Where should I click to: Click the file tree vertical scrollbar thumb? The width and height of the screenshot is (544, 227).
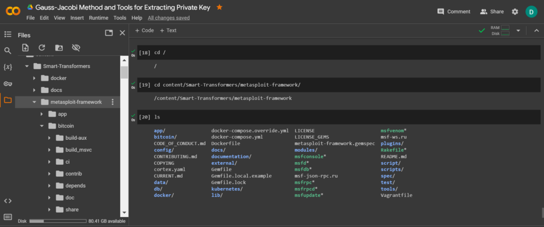(124, 72)
